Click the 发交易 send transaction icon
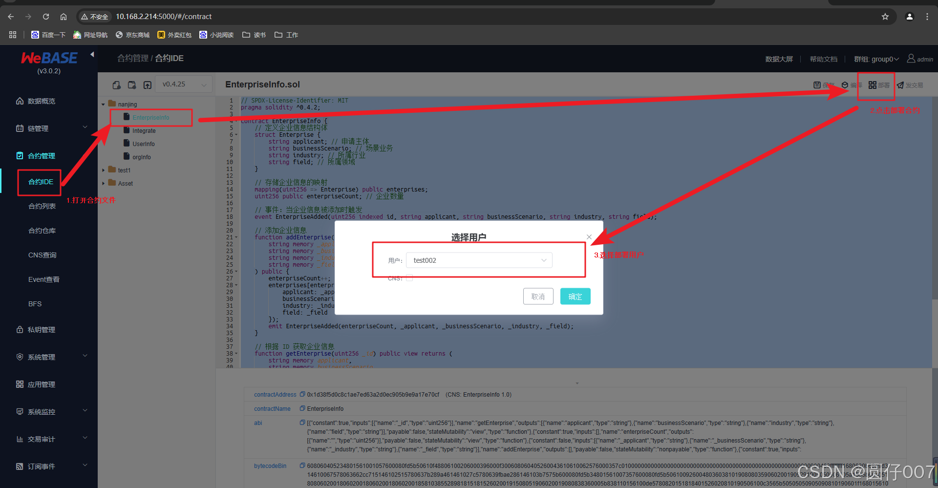938x488 pixels. pos(900,85)
